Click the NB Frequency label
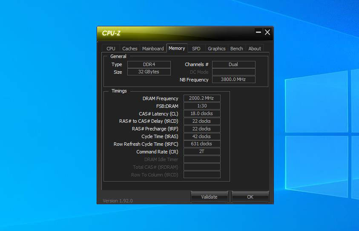 click(x=194, y=80)
